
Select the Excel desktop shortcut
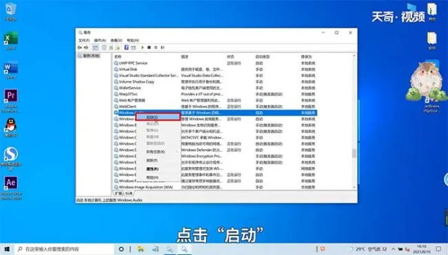[x=11, y=41]
